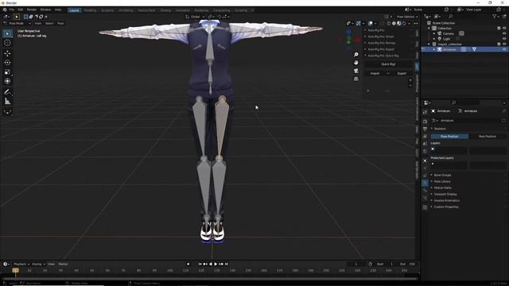The height and width of the screenshot is (286, 509).
Task: Click the outliner filter funnel icon
Action: click(x=495, y=17)
